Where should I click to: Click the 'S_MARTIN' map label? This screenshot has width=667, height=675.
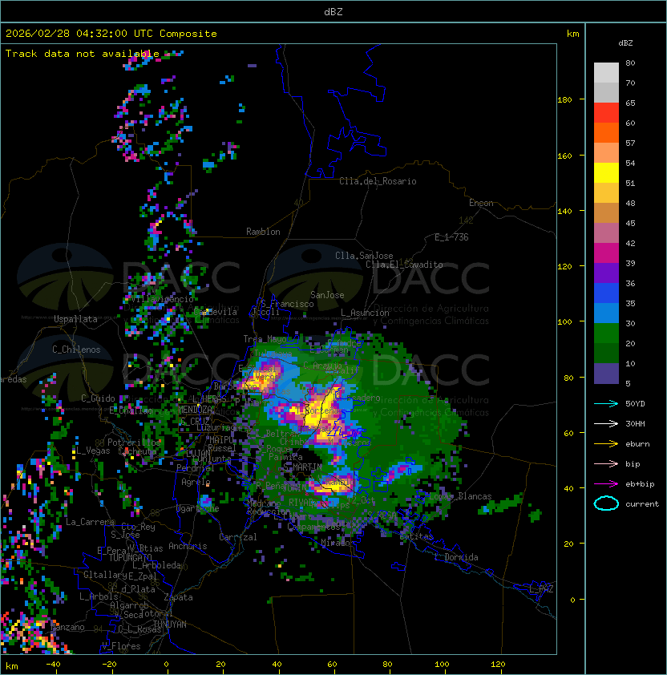point(302,467)
